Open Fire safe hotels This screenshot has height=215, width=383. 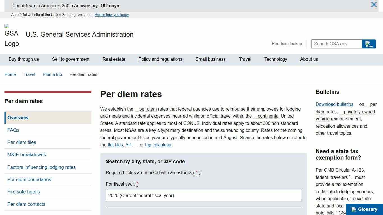pos(23,192)
